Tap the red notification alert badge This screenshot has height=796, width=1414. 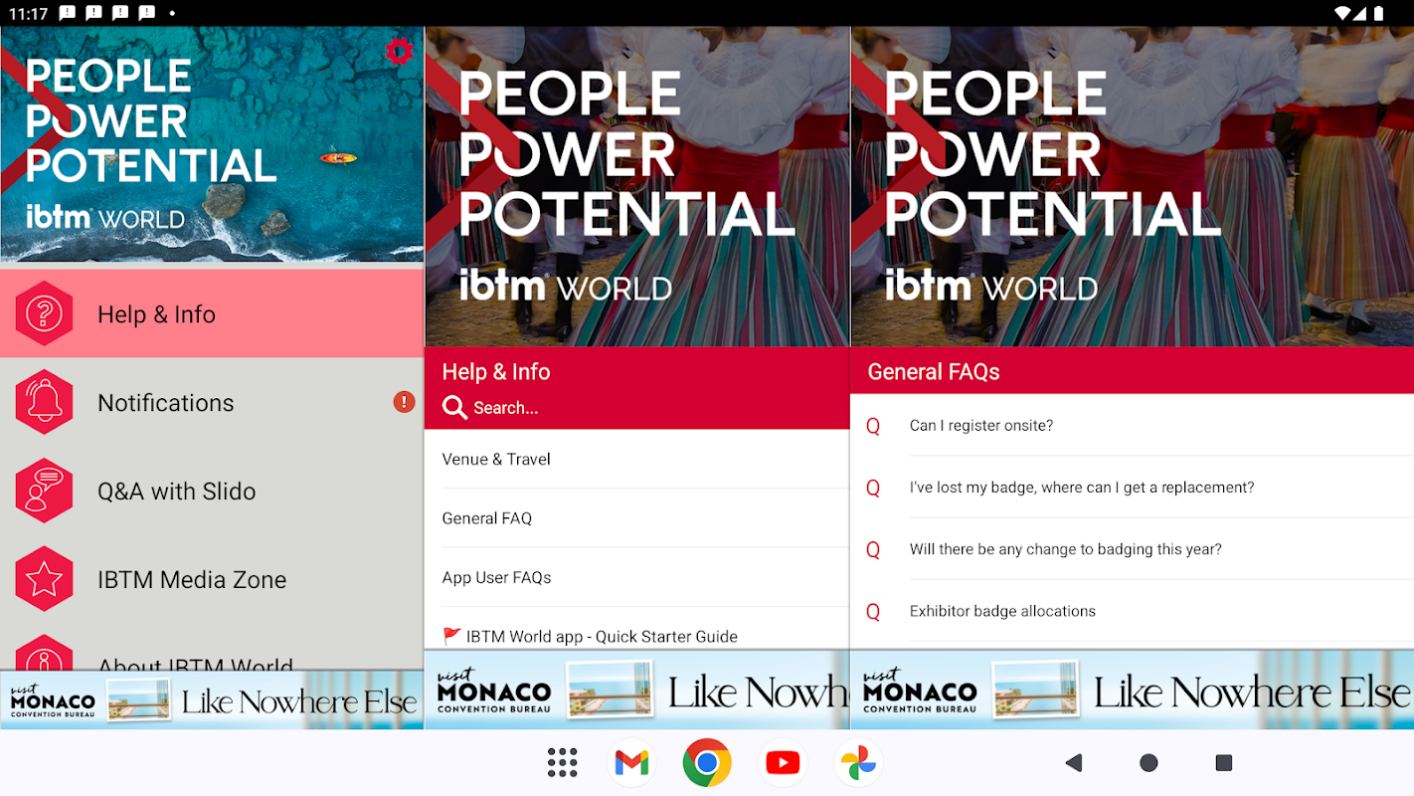pos(404,402)
